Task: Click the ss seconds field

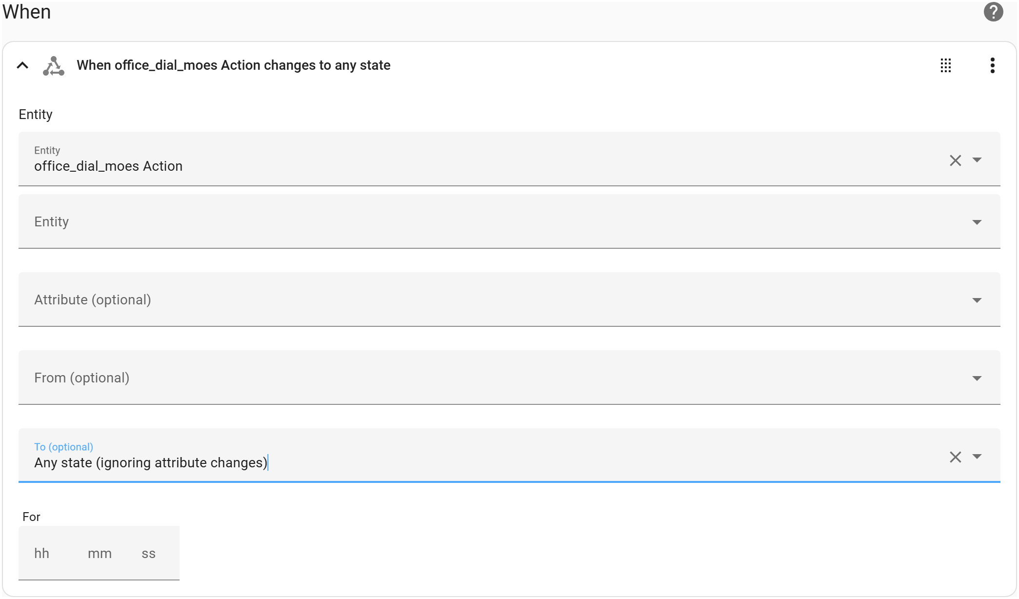Action: pos(148,554)
